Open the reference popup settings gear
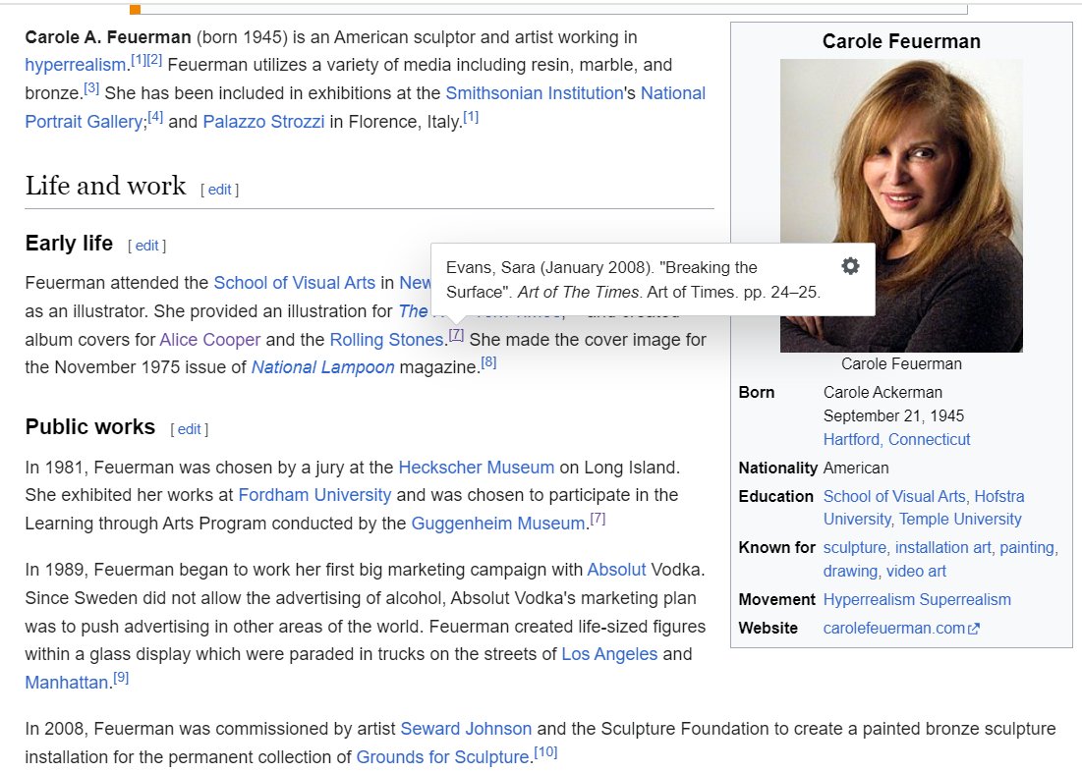Viewport: 1082px width, 773px height. point(850,266)
